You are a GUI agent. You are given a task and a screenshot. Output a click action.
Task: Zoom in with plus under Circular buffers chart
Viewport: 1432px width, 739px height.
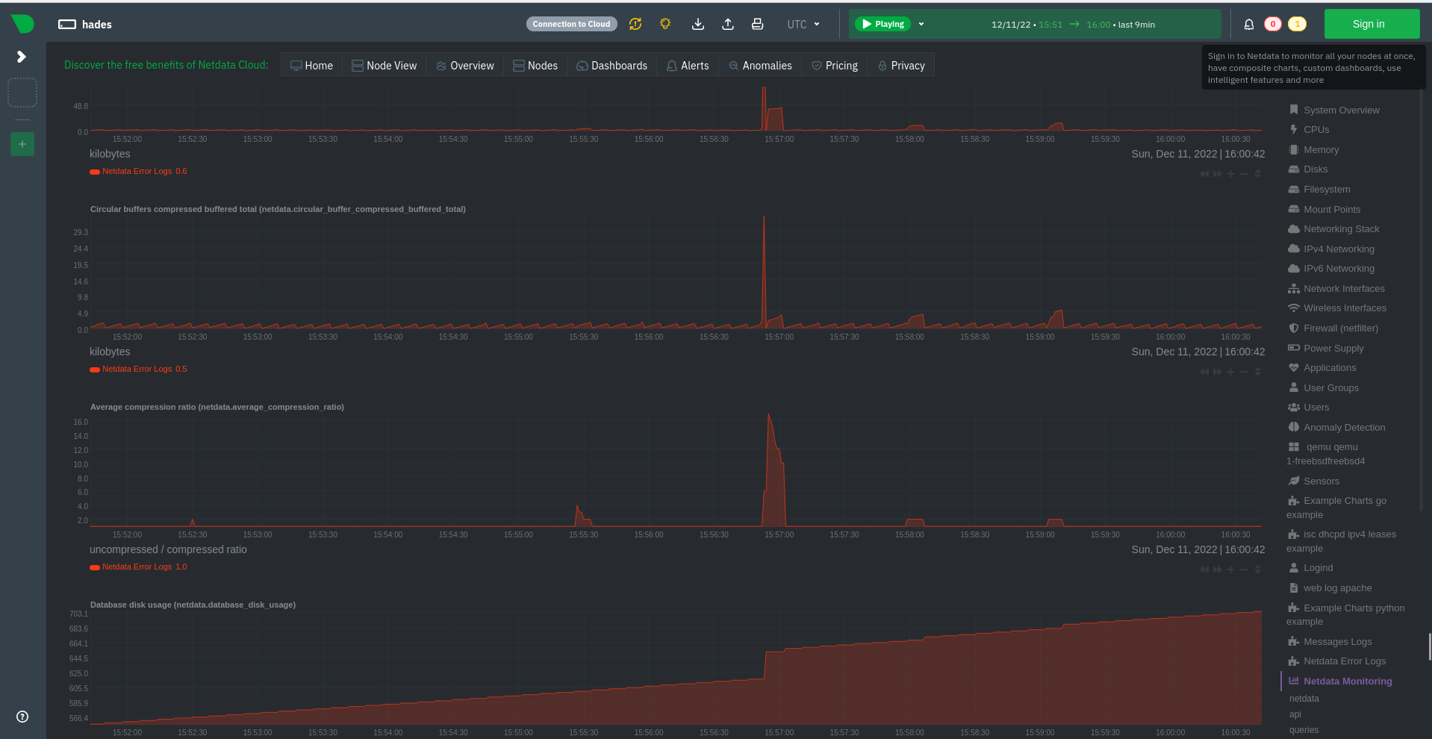1230,372
